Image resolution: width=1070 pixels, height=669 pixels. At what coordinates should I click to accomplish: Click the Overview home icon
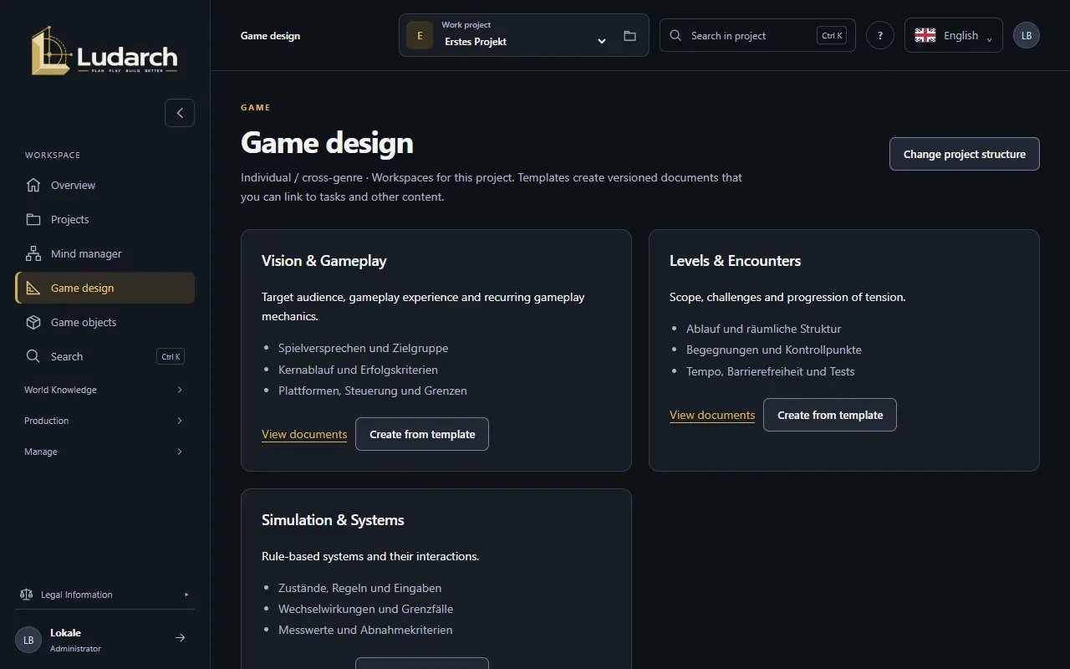33,185
